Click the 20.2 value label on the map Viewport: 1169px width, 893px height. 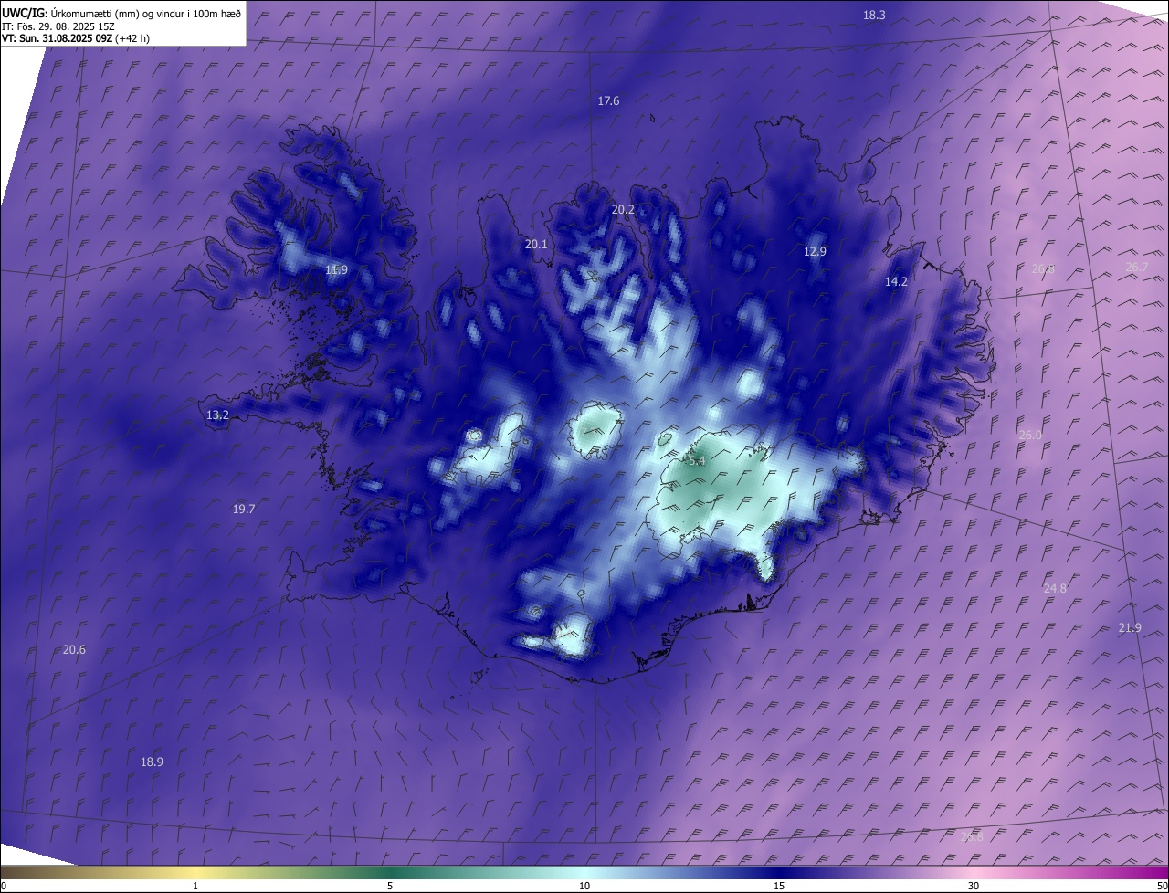pyautogui.click(x=623, y=210)
